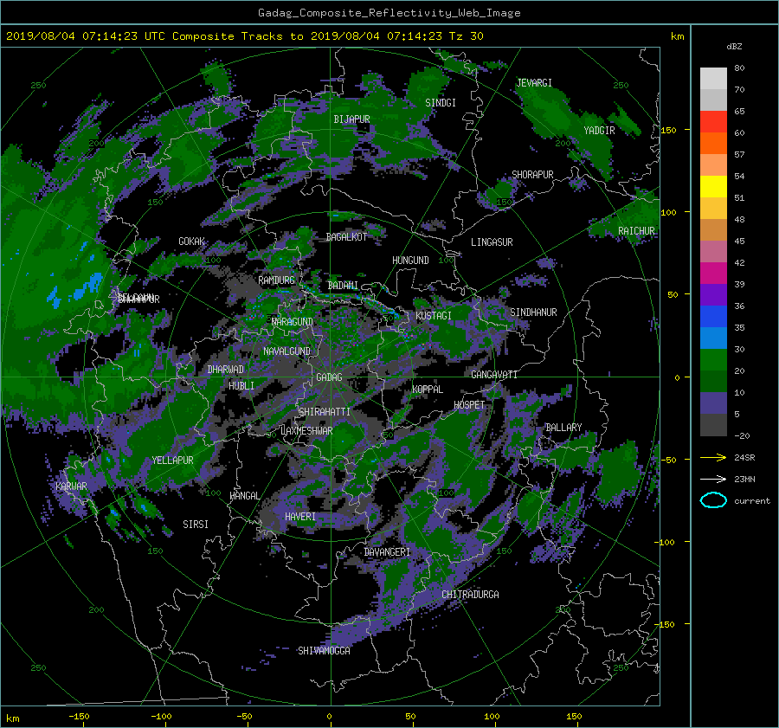The image size is (779, 728).
Task: Click the 100 tick on bottom axis
Action: [x=492, y=717]
